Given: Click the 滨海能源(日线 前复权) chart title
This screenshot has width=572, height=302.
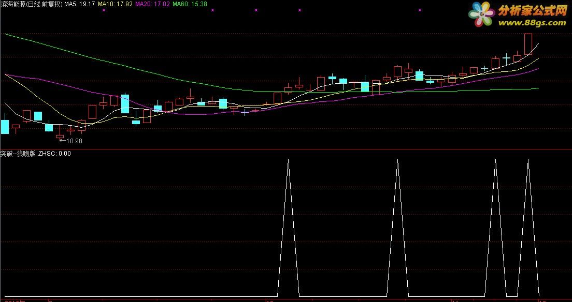Looking at the screenshot, I should click(x=32, y=4).
